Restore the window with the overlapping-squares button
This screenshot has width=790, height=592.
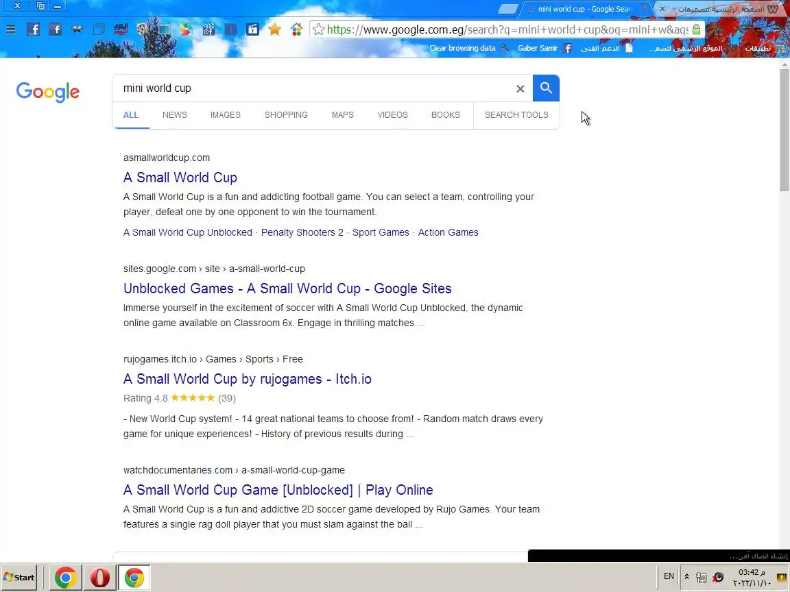click(x=41, y=6)
